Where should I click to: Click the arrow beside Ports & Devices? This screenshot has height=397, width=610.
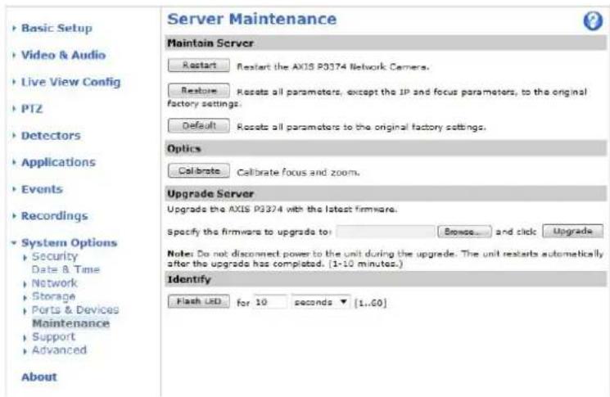(x=25, y=311)
